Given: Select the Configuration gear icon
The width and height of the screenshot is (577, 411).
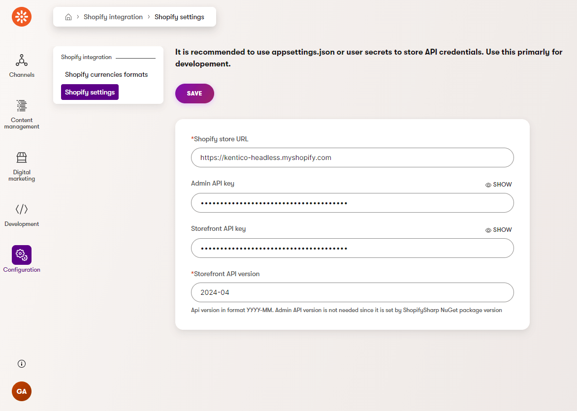Looking at the screenshot, I should click(x=22, y=254).
